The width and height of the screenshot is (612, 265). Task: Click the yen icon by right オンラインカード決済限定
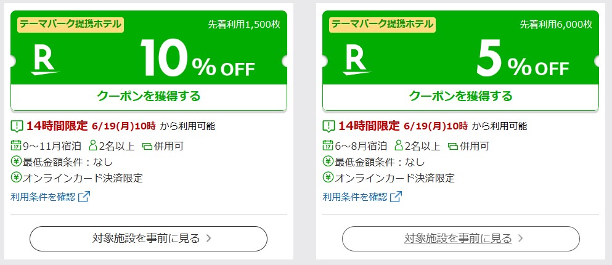tap(328, 177)
